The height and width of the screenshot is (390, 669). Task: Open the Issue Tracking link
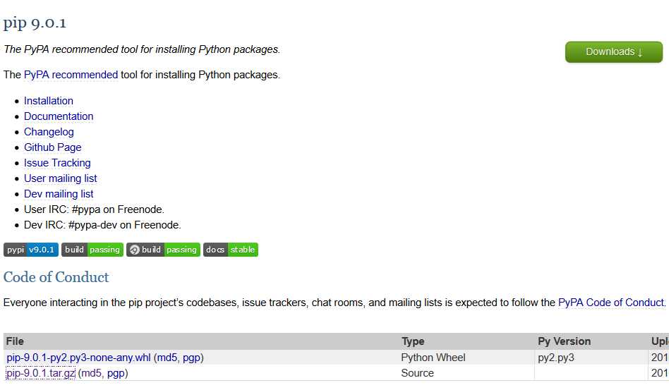57,163
